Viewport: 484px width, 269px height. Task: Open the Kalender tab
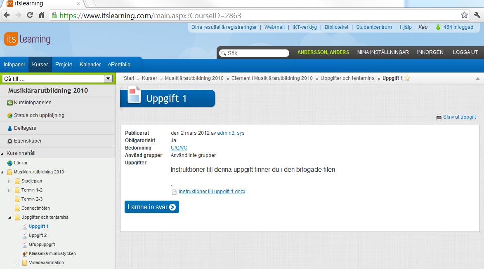pyautogui.click(x=90, y=64)
